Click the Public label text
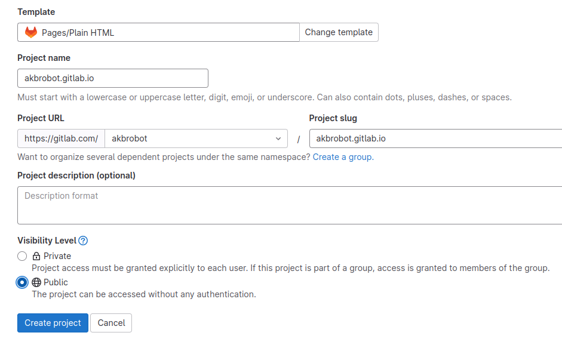Screen dimensions: 562x348 54,282
